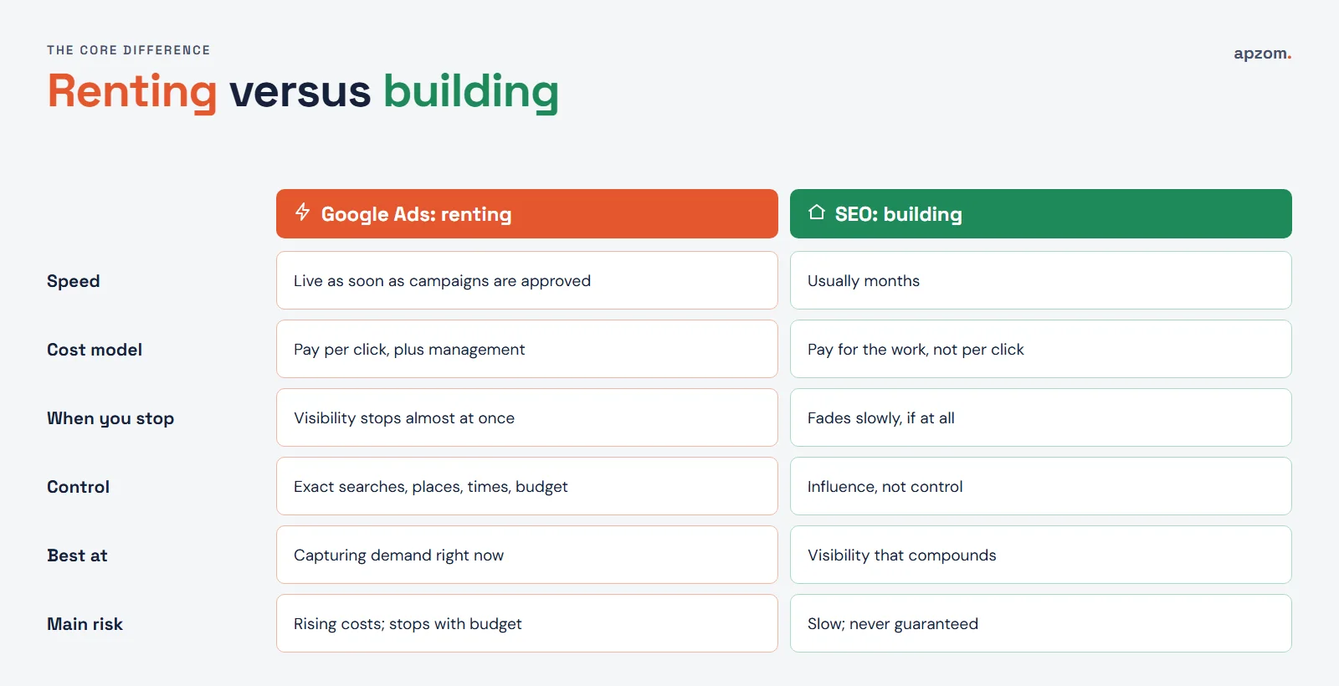Click the 'Fades slowly, if at all' cell
This screenshot has height=686, width=1339.
1041,417
